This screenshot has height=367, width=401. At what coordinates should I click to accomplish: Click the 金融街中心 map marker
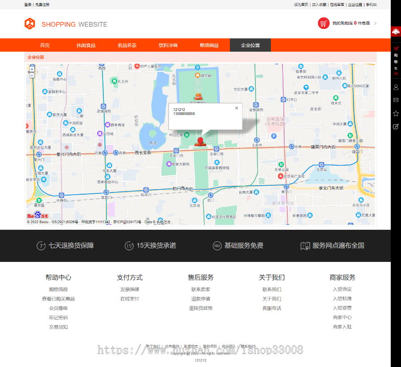(x=45, y=91)
